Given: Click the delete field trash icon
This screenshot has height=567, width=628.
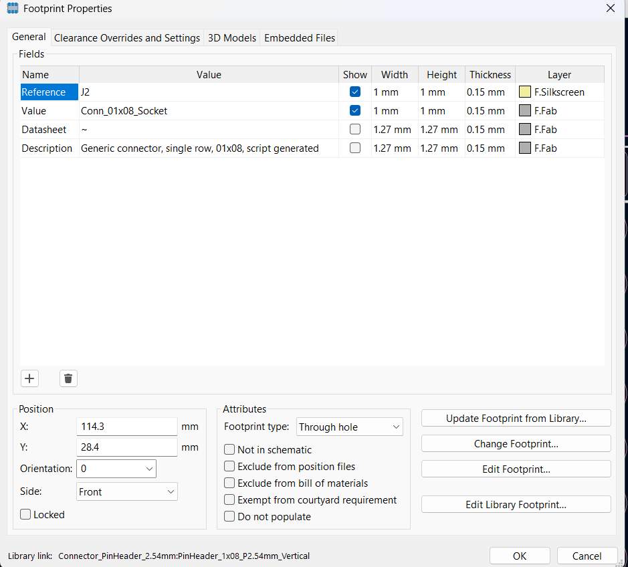Looking at the screenshot, I should click(x=68, y=378).
